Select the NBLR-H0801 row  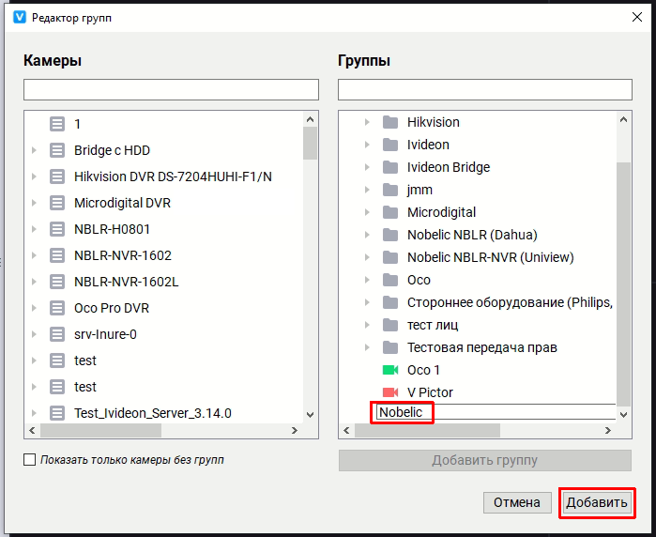[x=112, y=229]
